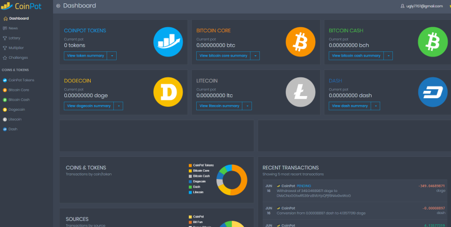Click the -349.04689871 doge amount

pyautogui.click(x=431, y=186)
